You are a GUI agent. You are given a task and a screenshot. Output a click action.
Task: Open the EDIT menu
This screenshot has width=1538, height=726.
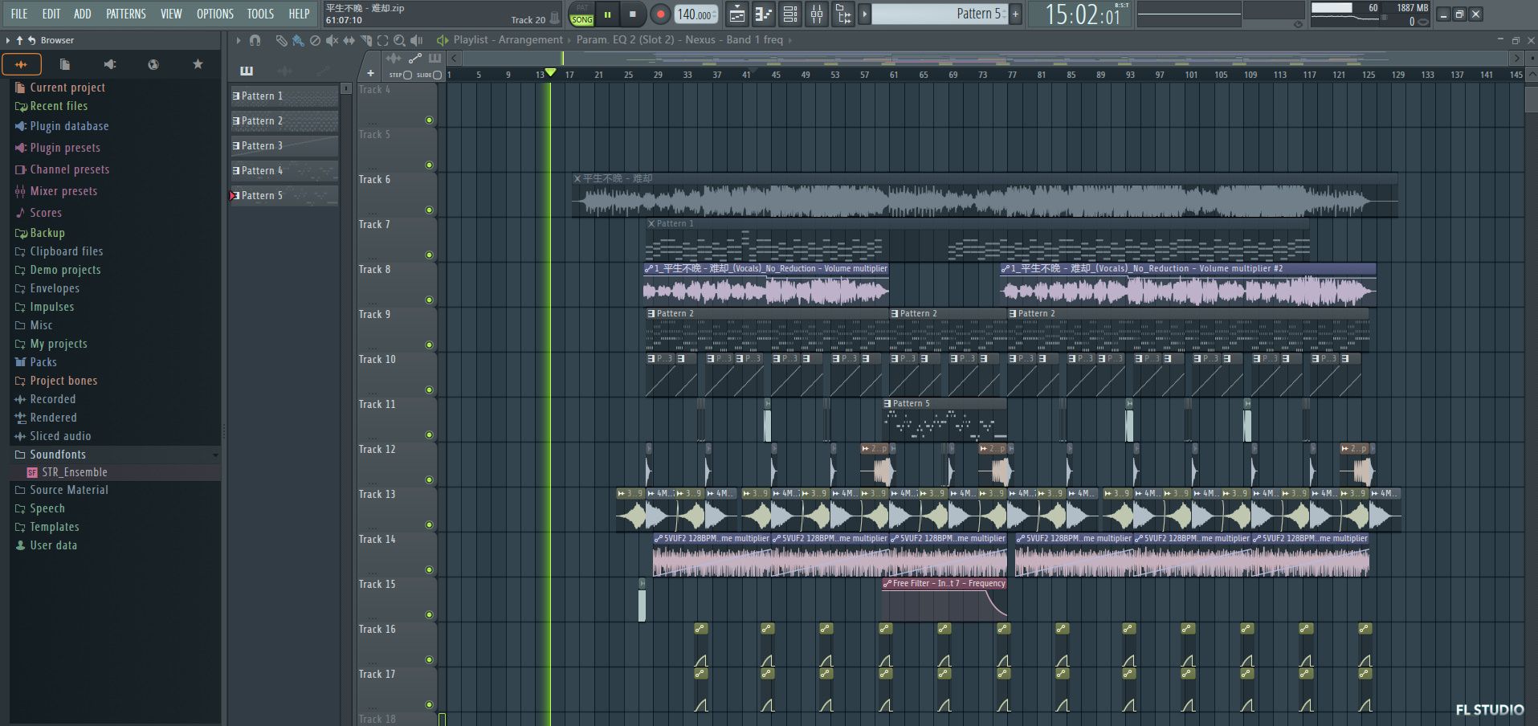(x=51, y=14)
